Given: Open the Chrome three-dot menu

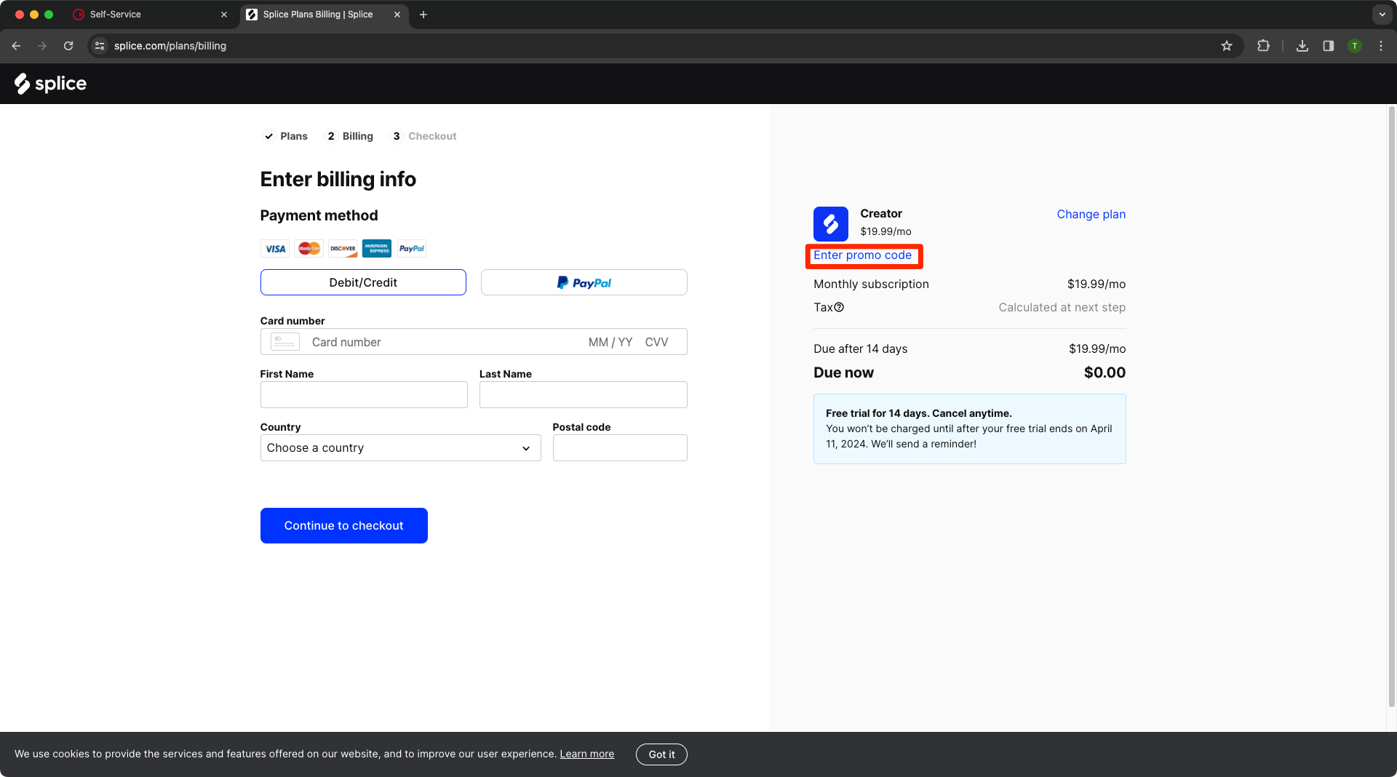Looking at the screenshot, I should pos(1381,46).
